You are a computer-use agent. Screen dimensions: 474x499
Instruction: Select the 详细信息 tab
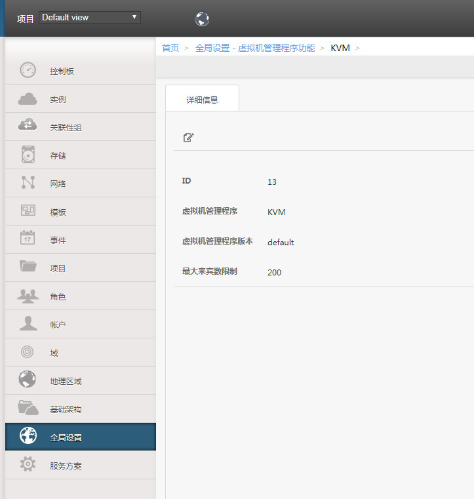203,98
